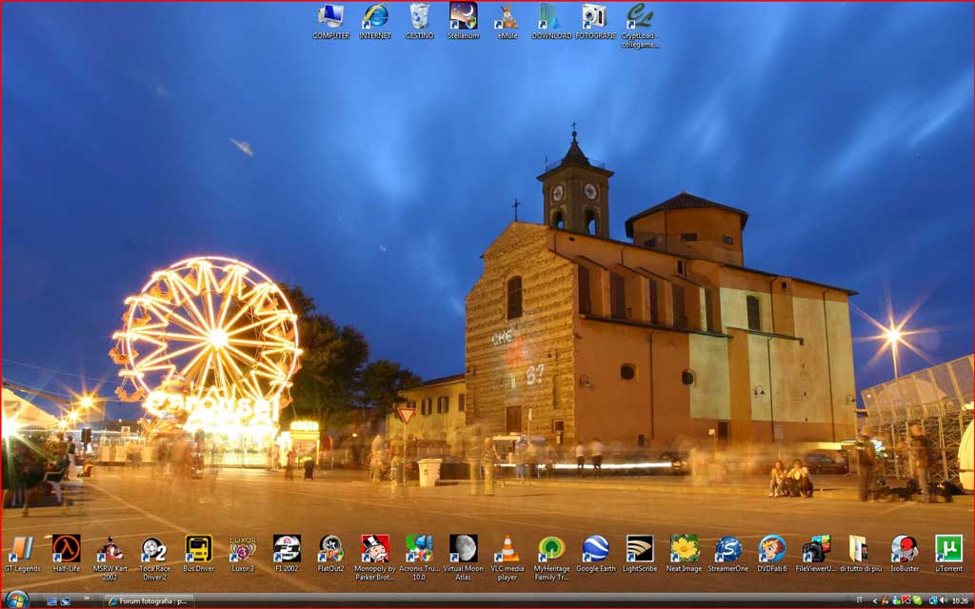Click the red Kaspersky tray icon
Screen dimensions: 975x609
click(x=906, y=600)
